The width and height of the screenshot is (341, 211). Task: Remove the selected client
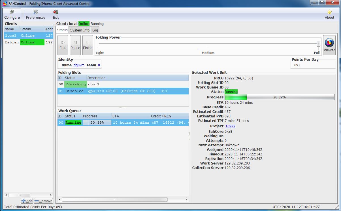43,201
